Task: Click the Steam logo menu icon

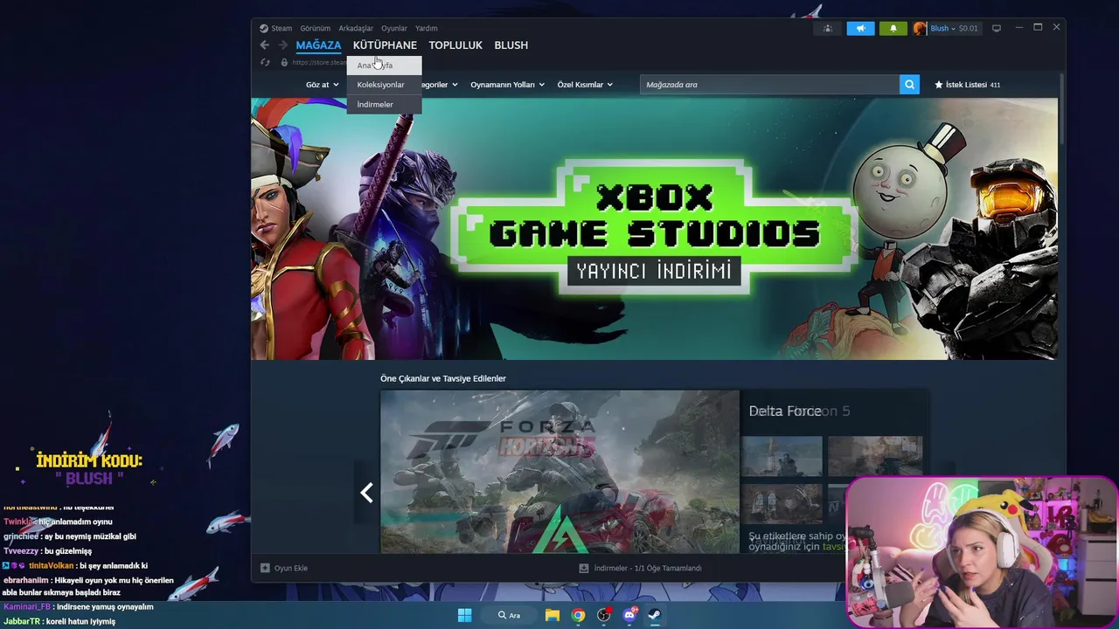Action: [x=264, y=28]
